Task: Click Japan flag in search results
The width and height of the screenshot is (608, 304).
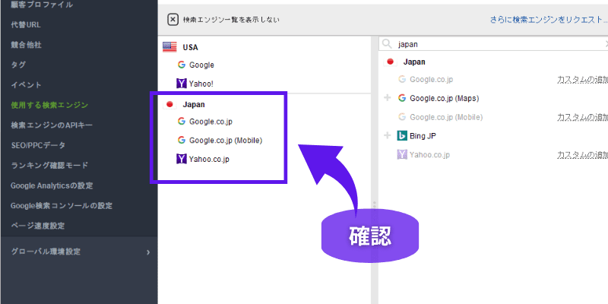Action: 391,62
